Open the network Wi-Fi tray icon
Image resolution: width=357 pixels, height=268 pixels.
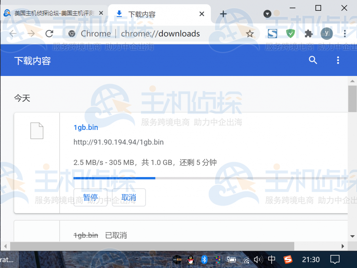246,260
